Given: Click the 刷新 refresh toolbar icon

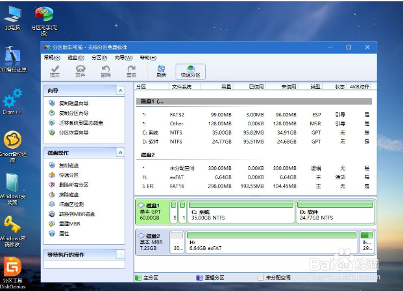Looking at the screenshot, I should pos(161,71).
